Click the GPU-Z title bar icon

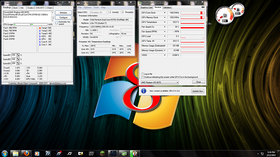pyautogui.click(x=140, y=3)
